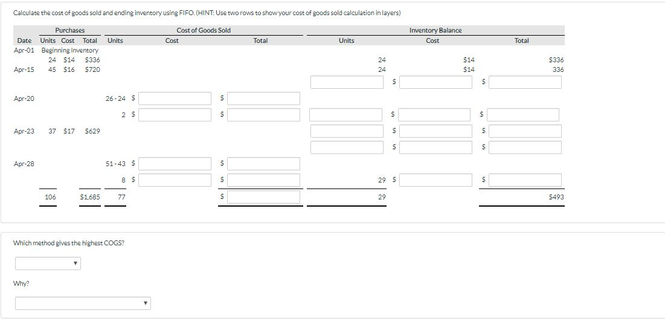Focus the Apr-28 51-43 layer COGS Total field

(263, 164)
